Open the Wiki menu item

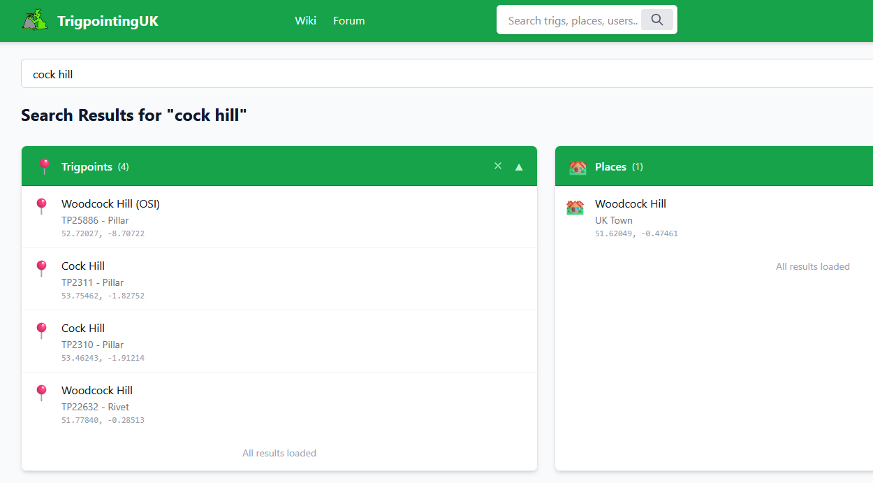305,20
